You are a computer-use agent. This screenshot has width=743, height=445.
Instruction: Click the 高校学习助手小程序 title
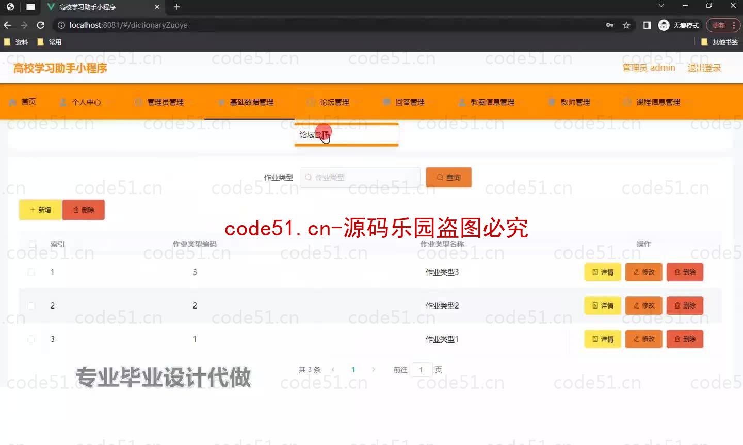tap(60, 68)
